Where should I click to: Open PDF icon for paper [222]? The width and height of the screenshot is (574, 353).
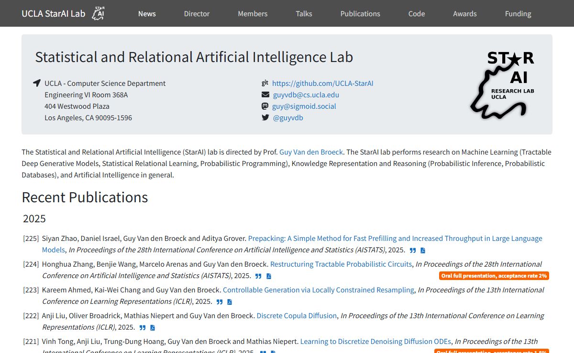click(x=153, y=328)
